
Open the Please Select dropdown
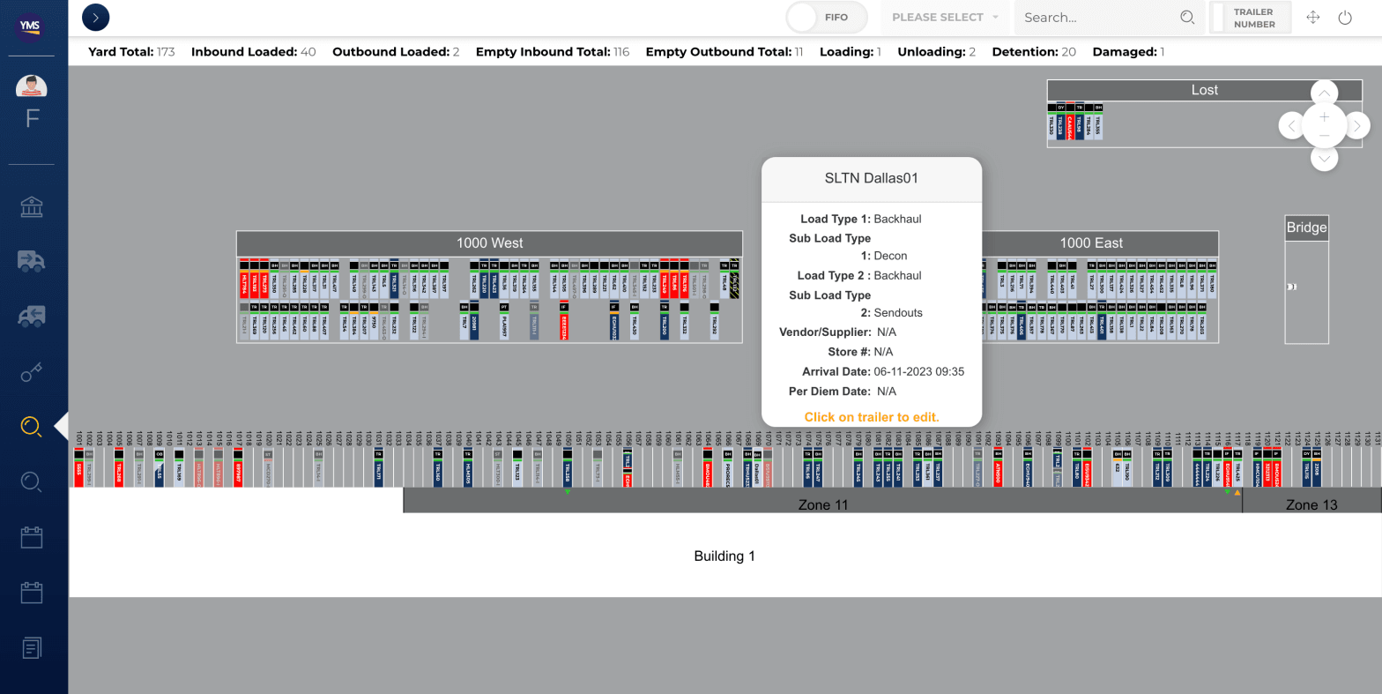tap(945, 18)
